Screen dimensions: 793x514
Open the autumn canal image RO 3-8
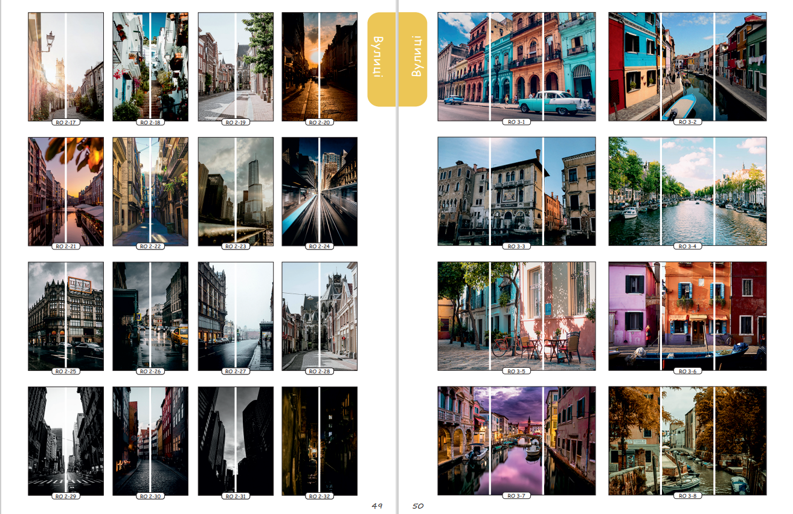click(x=687, y=440)
